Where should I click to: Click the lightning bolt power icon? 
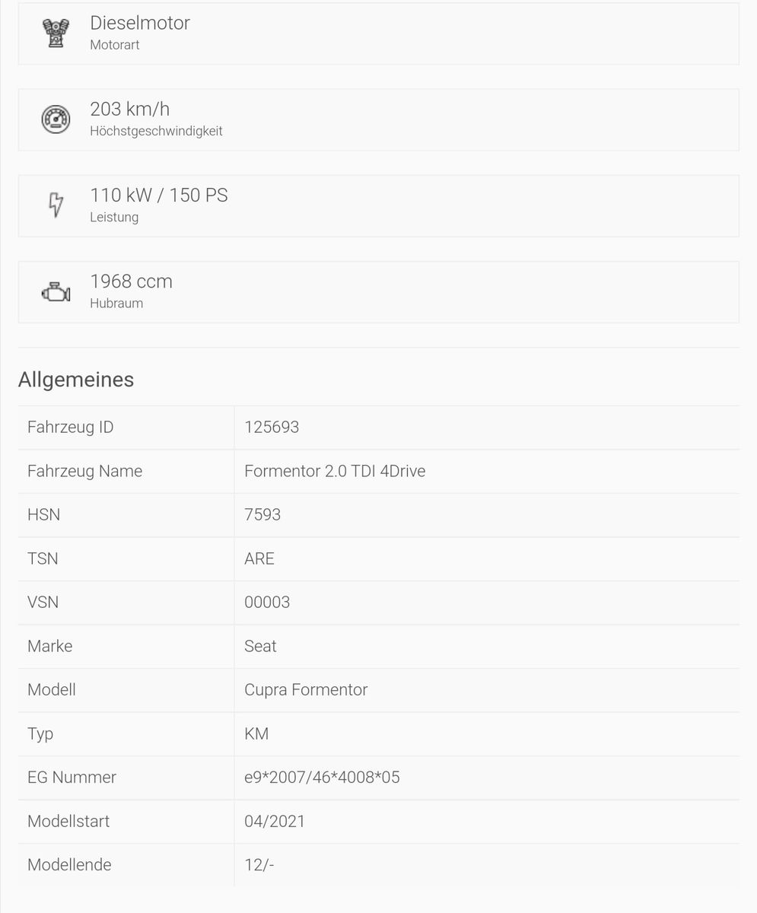click(56, 205)
